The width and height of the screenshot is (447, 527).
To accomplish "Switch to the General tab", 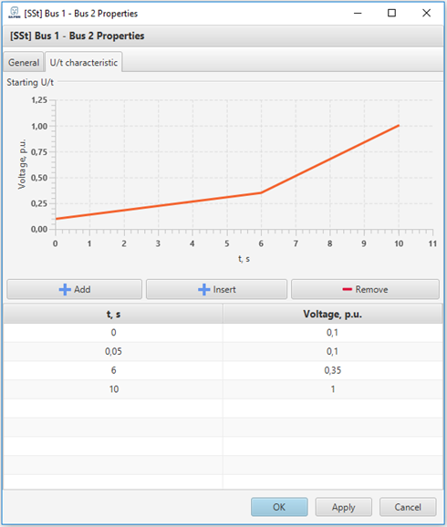I will coord(24,62).
